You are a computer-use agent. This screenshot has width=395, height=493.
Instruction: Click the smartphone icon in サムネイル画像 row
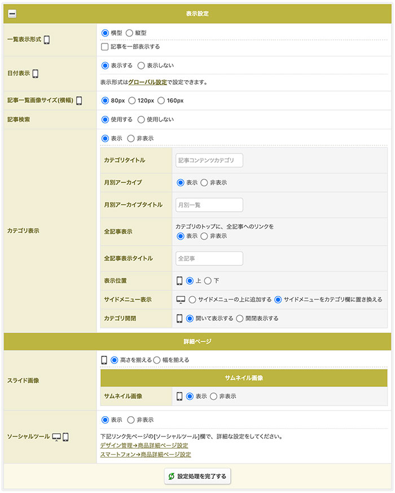click(179, 396)
